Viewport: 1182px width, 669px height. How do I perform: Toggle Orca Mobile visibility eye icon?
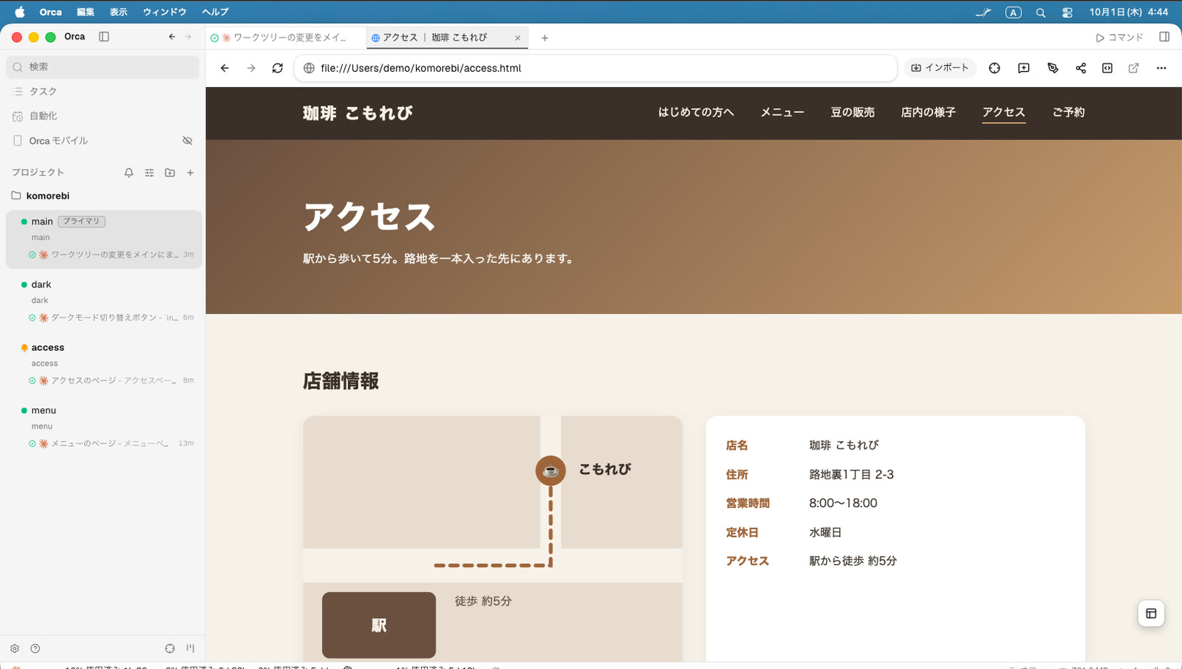(x=188, y=140)
